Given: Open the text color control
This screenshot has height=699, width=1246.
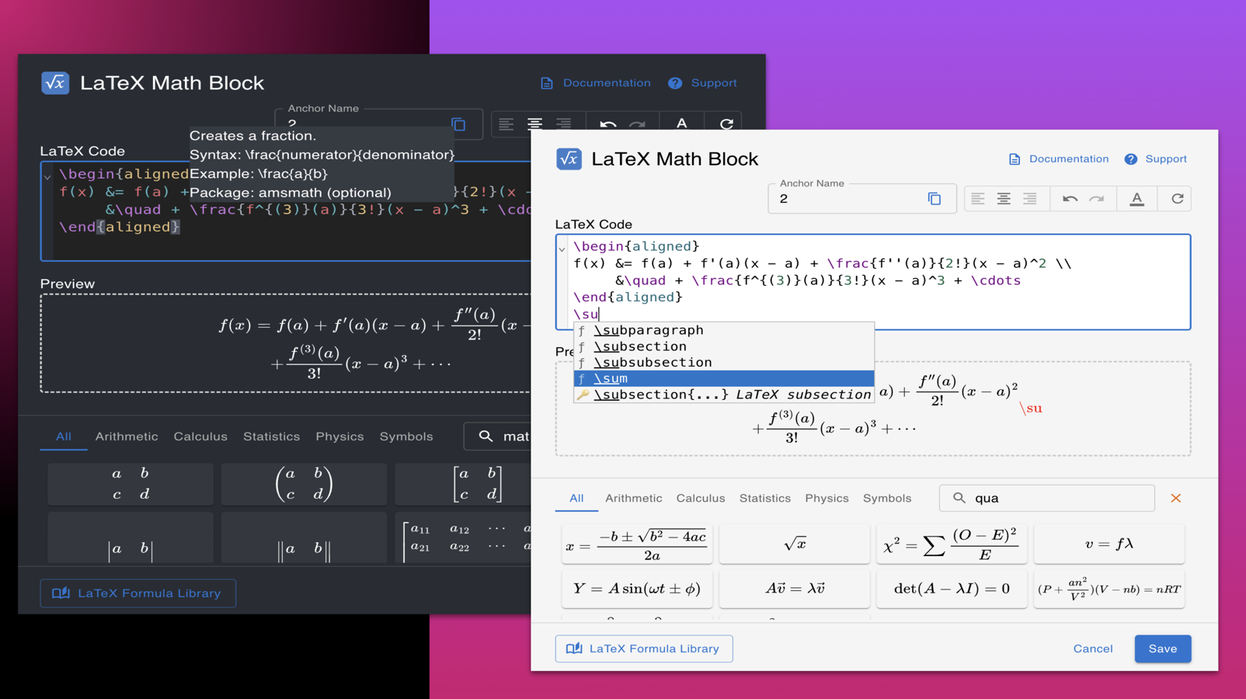Looking at the screenshot, I should (x=1136, y=198).
